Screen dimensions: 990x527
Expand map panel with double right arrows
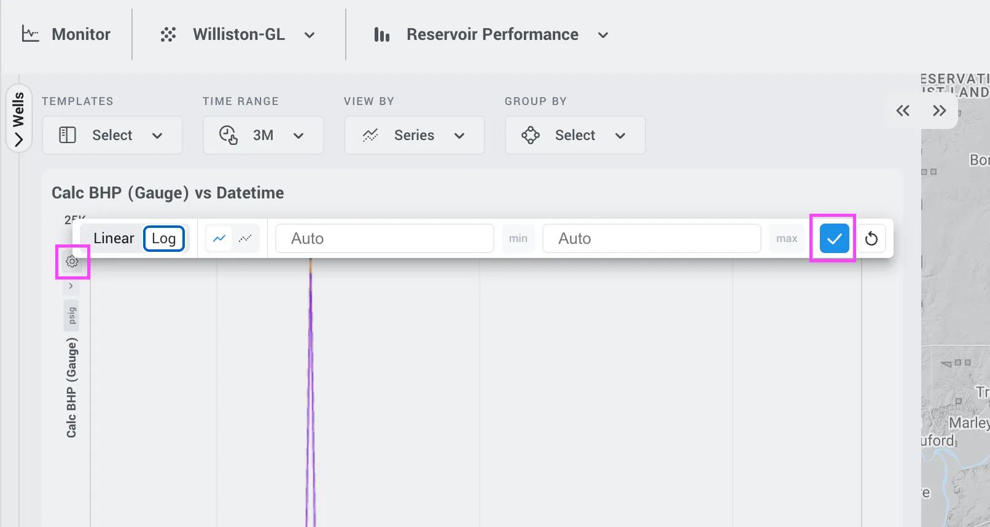click(x=939, y=111)
